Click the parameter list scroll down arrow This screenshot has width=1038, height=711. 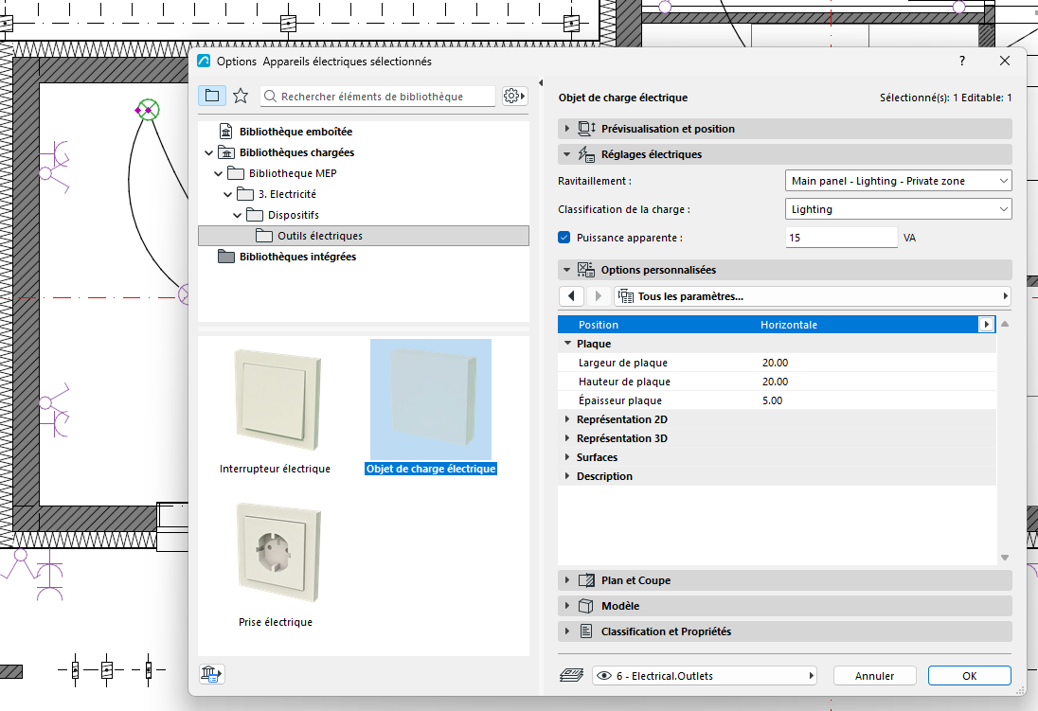(1004, 558)
